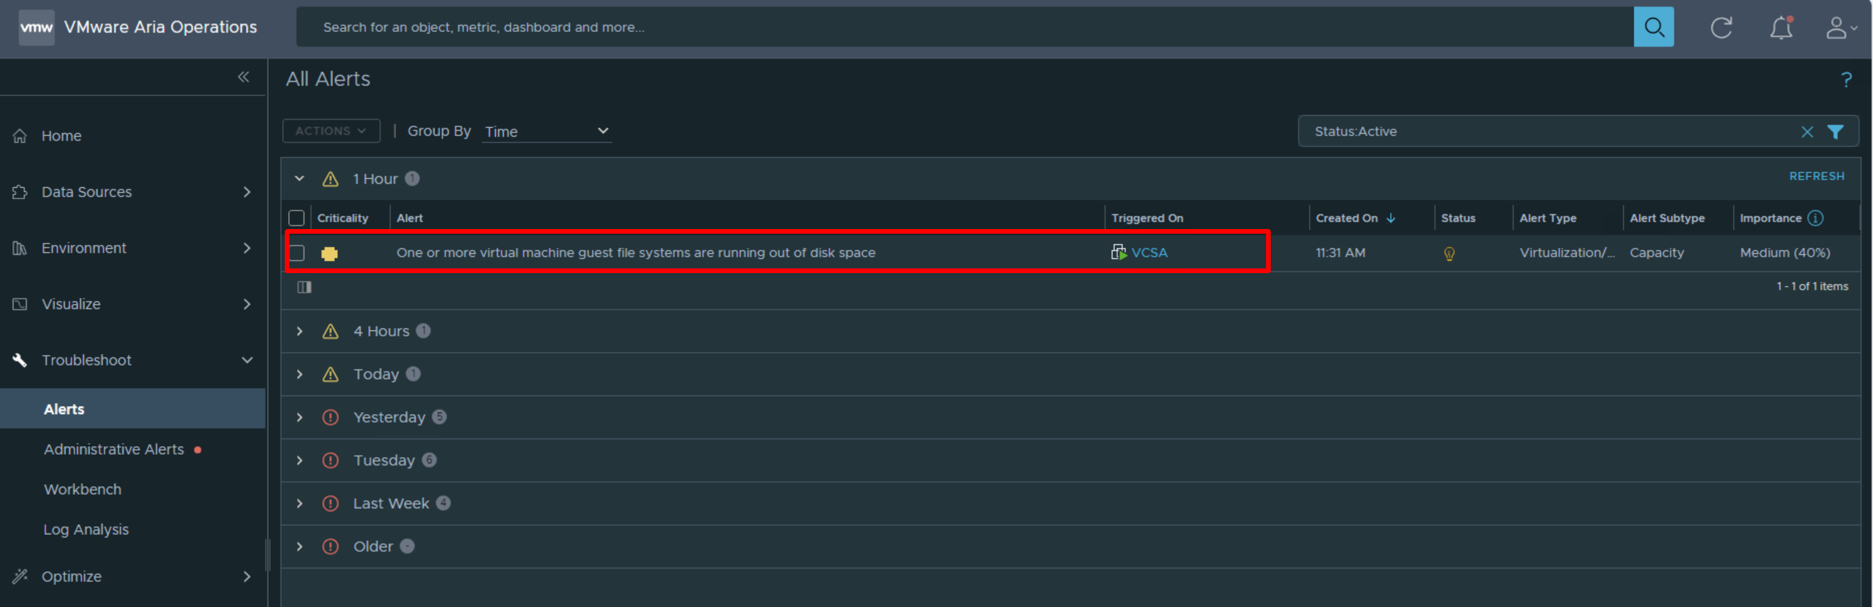Toggle the select-all alerts checkbox
Screen dimensions: 1873x607
click(x=296, y=218)
